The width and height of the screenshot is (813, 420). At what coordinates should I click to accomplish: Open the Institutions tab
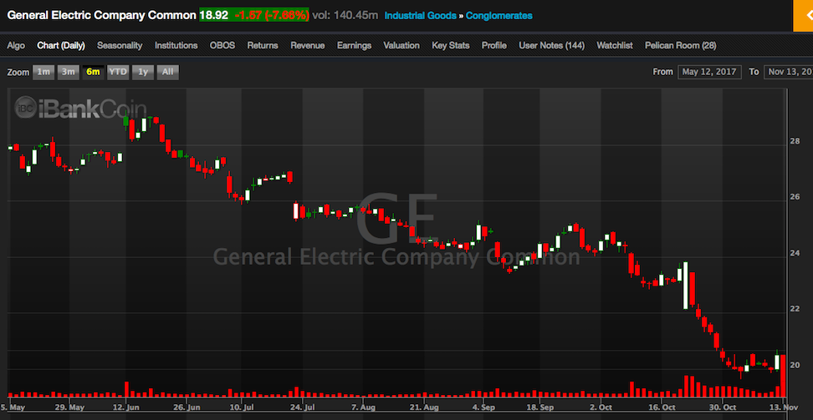[176, 46]
